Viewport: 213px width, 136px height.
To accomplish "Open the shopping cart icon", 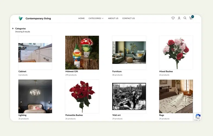I will click(x=191, y=18).
